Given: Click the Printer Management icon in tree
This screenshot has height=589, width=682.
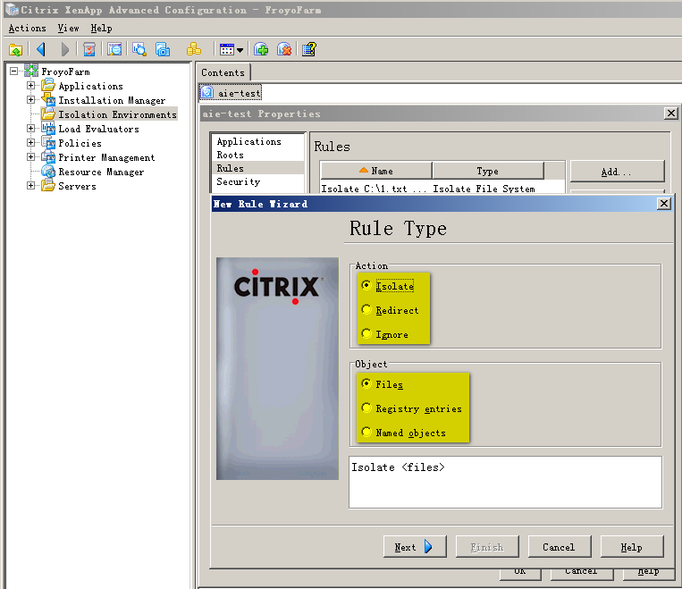Looking at the screenshot, I should click(x=48, y=157).
